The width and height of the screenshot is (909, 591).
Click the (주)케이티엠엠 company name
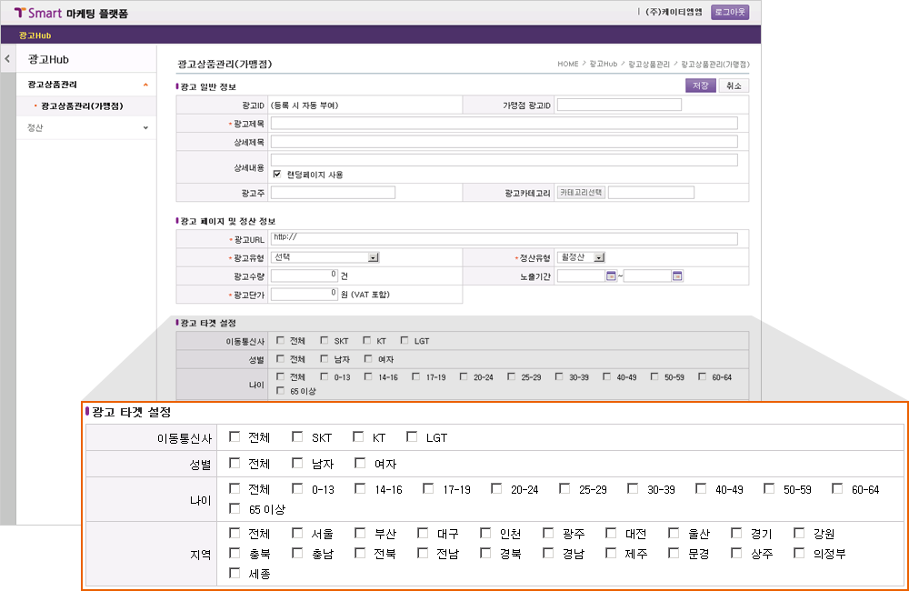[x=674, y=12]
